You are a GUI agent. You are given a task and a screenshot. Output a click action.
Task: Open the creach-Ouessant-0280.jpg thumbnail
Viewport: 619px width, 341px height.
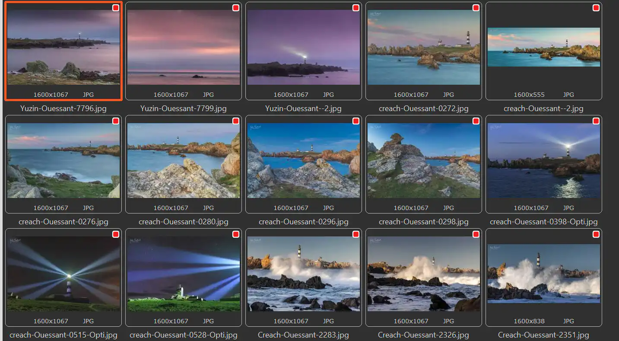tap(183, 160)
